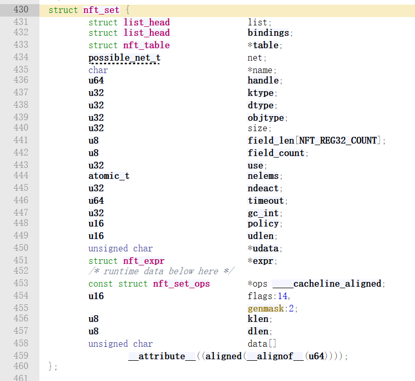This screenshot has width=415, height=381.
Task: Click the 'flags' bitfield on line 454
Action: [260, 296]
